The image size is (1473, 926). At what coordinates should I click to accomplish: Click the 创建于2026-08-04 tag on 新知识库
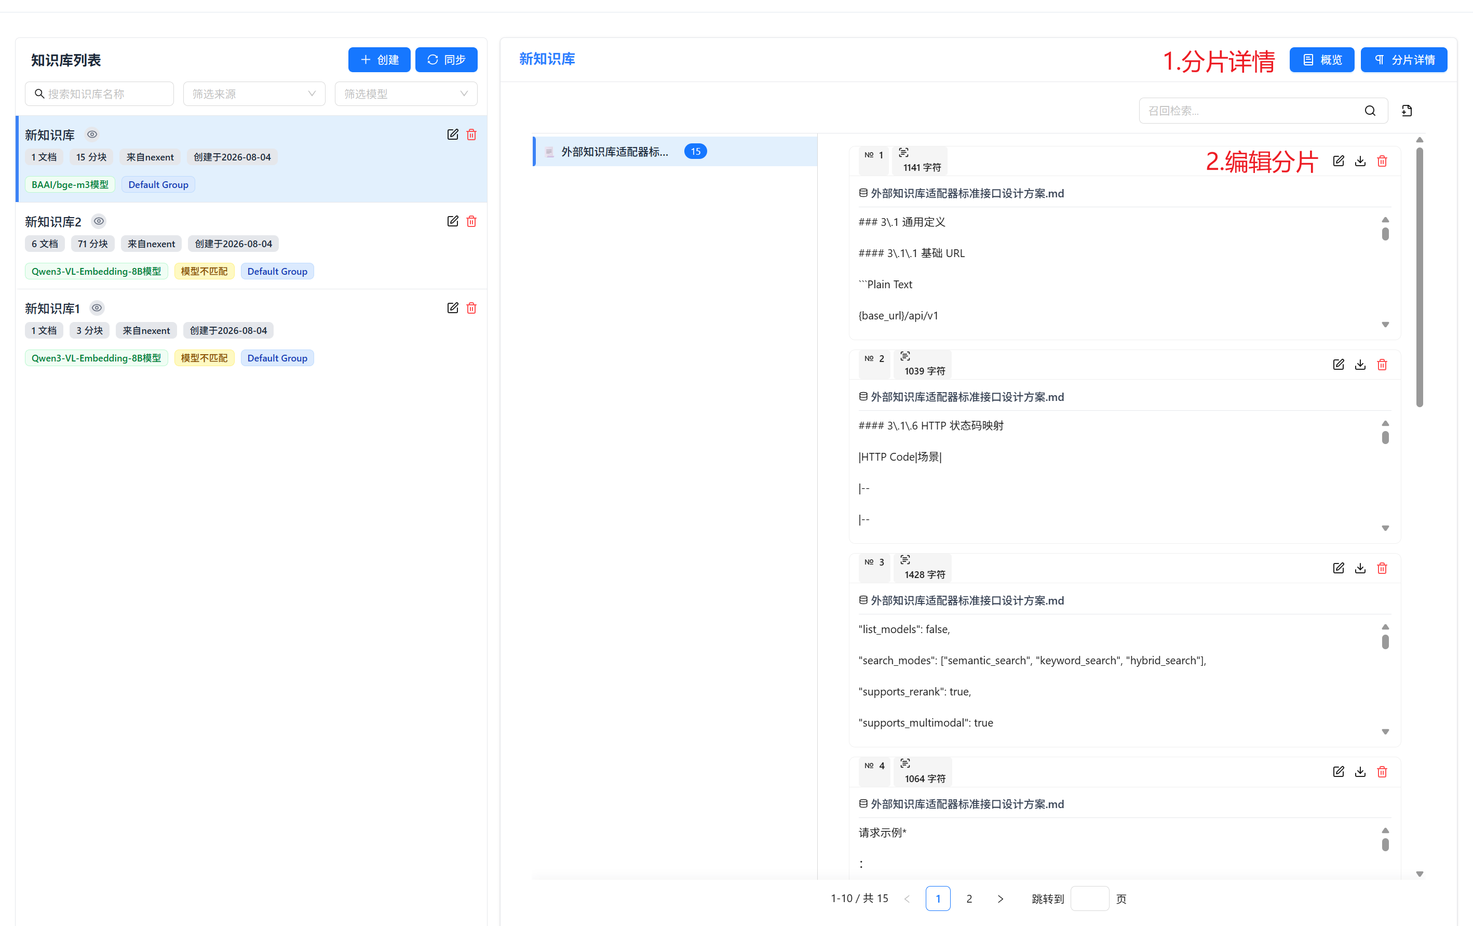(x=232, y=157)
